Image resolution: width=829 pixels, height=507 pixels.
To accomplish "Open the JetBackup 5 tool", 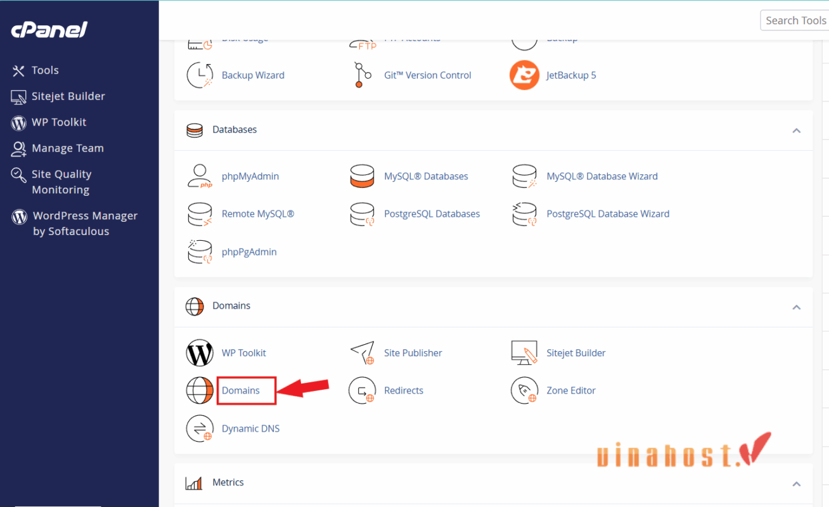I will tap(571, 75).
